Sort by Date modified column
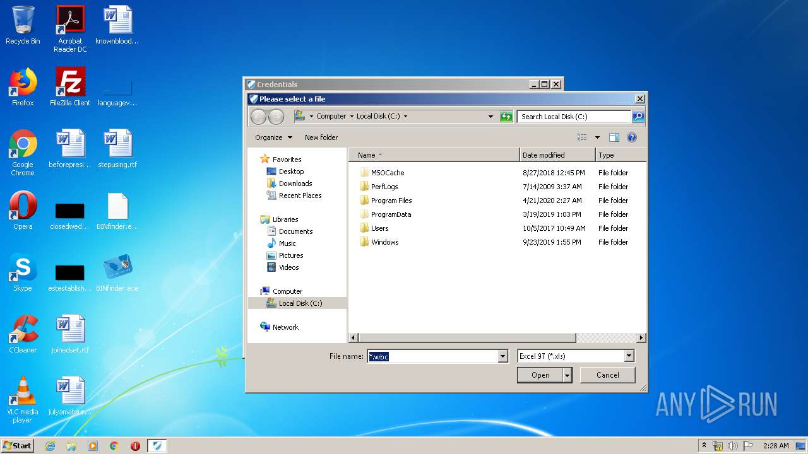The height and width of the screenshot is (454, 808). coord(557,155)
